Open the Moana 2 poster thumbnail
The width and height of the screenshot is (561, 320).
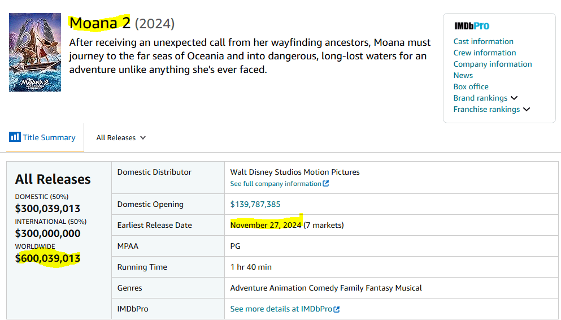35,53
